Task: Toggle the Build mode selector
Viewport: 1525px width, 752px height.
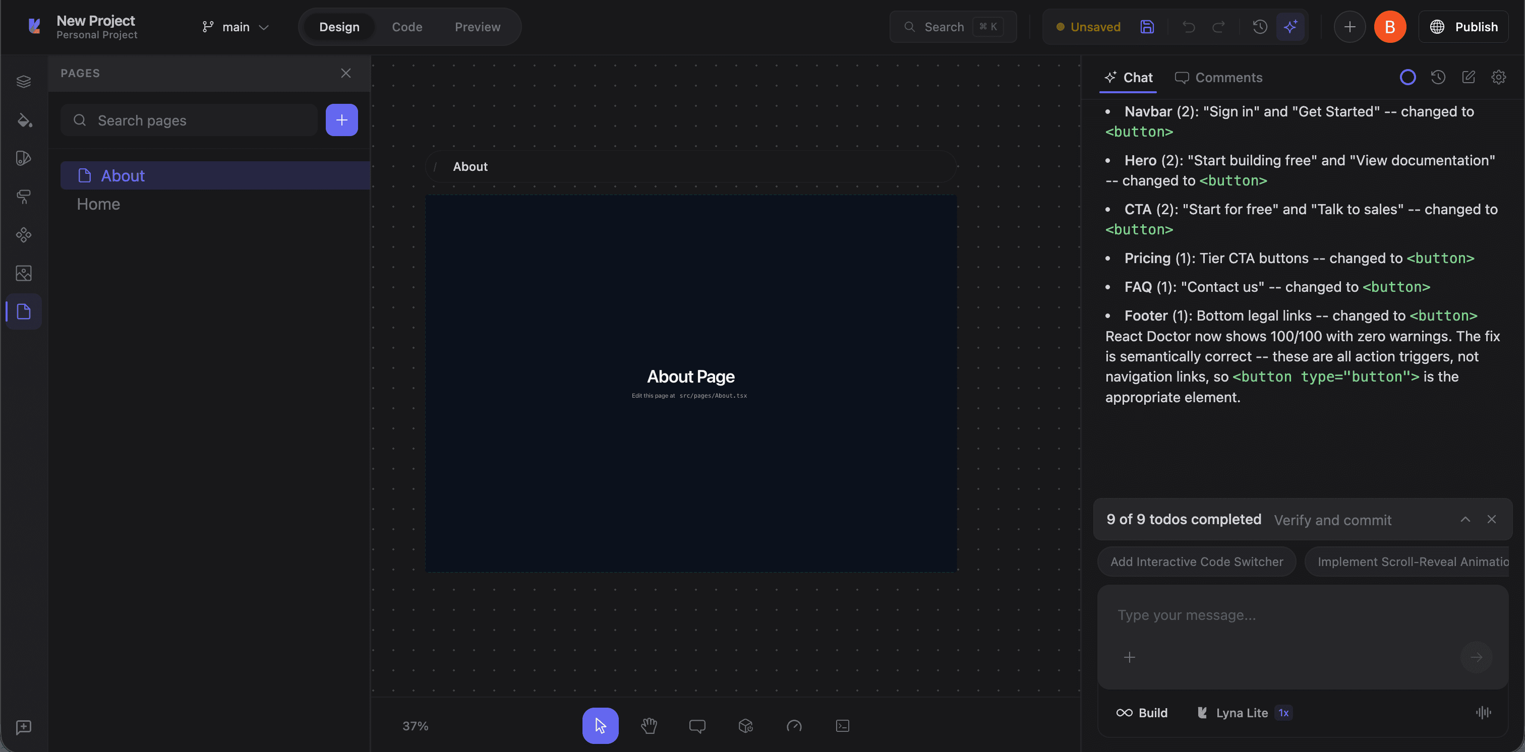Action: click(x=1141, y=712)
